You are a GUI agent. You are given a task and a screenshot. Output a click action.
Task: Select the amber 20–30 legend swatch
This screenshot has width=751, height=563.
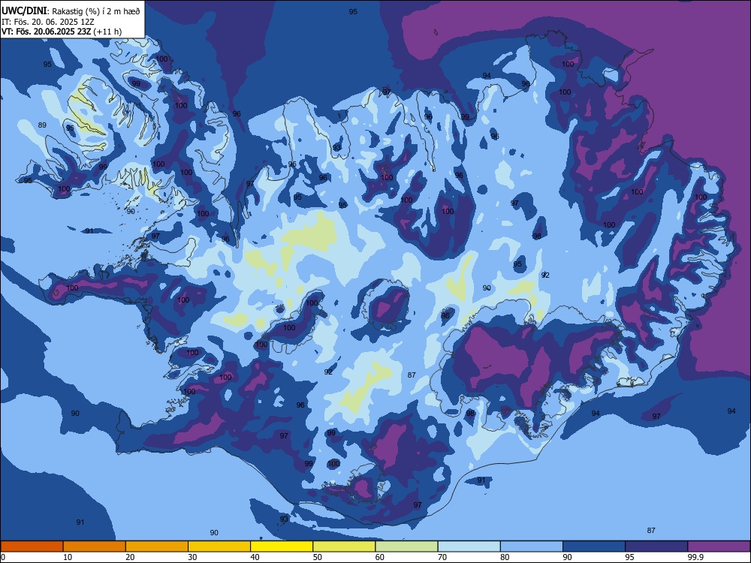point(157,546)
